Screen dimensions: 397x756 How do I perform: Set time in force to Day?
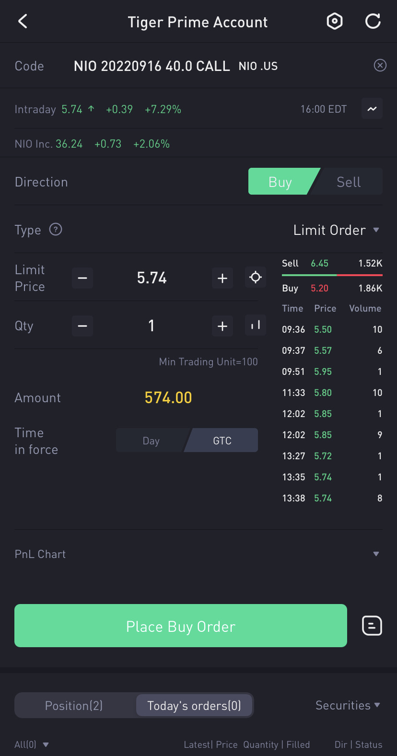click(x=151, y=441)
